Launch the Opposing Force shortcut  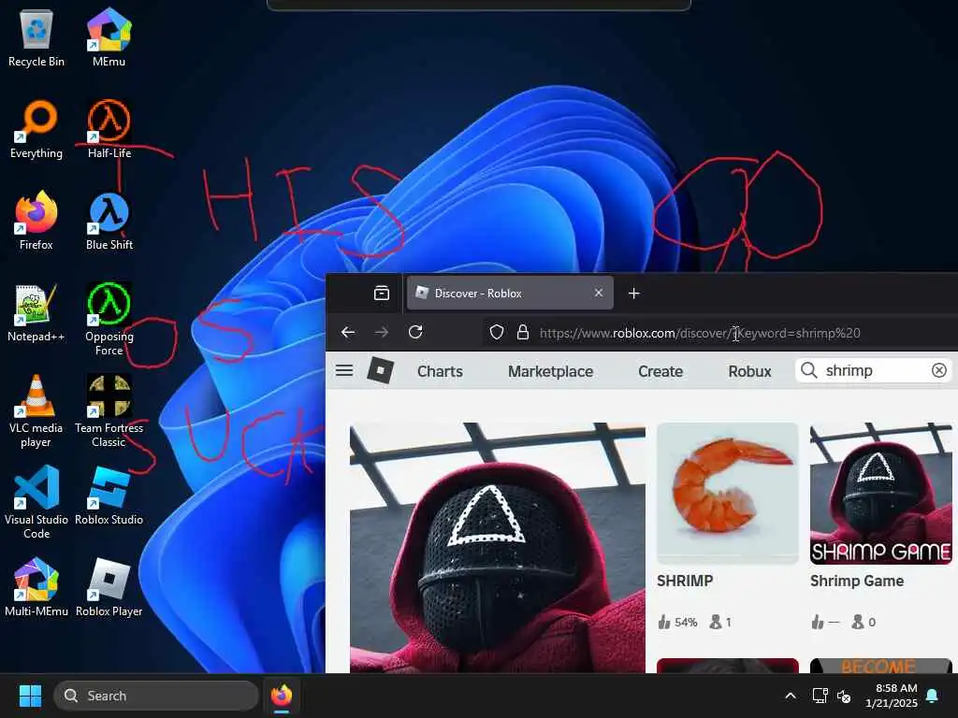[109, 319]
